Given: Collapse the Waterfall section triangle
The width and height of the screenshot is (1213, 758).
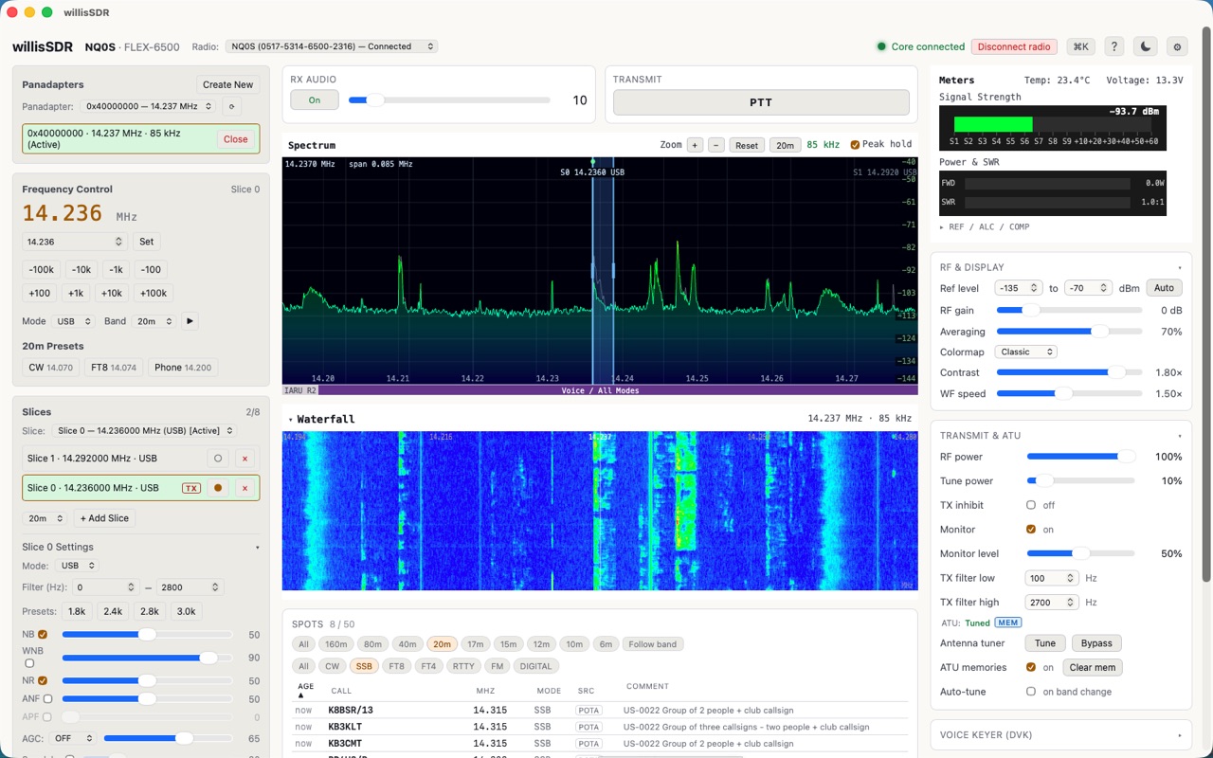Looking at the screenshot, I should [x=292, y=419].
